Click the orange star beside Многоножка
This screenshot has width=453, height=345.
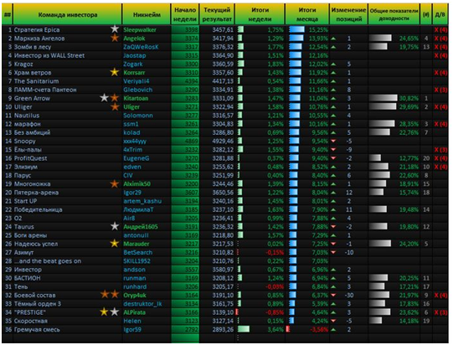(x=115, y=183)
